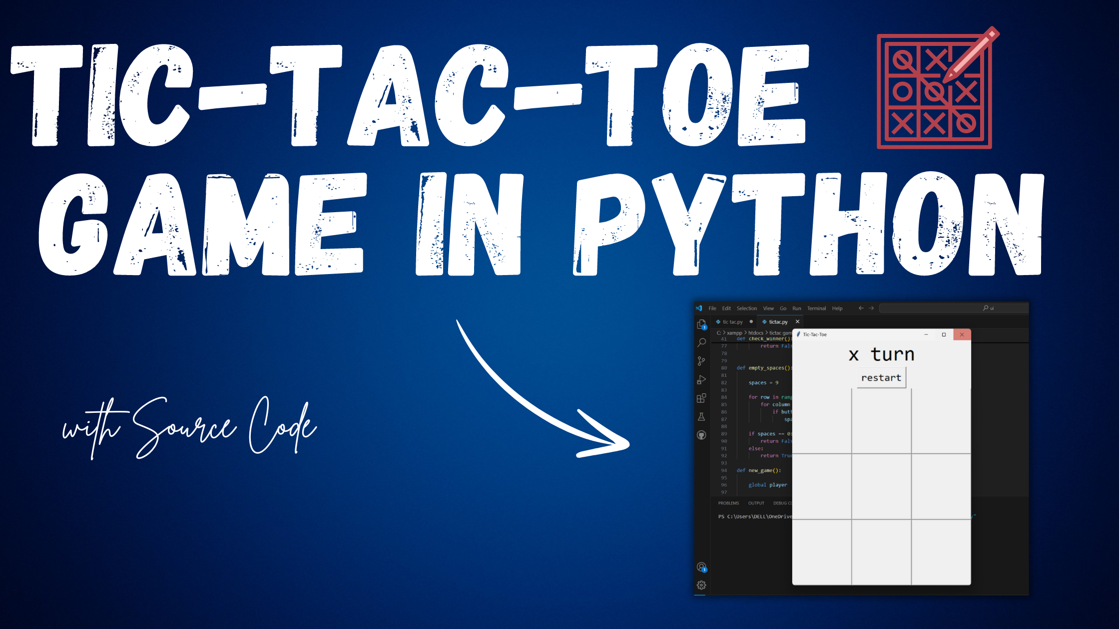Close the tictac.py editor tab
The width and height of the screenshot is (1119, 629).
click(x=797, y=321)
